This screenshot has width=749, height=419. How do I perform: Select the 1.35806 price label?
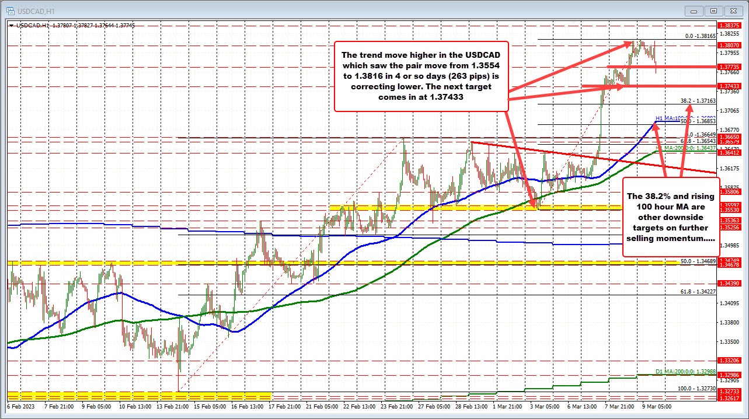730,191
